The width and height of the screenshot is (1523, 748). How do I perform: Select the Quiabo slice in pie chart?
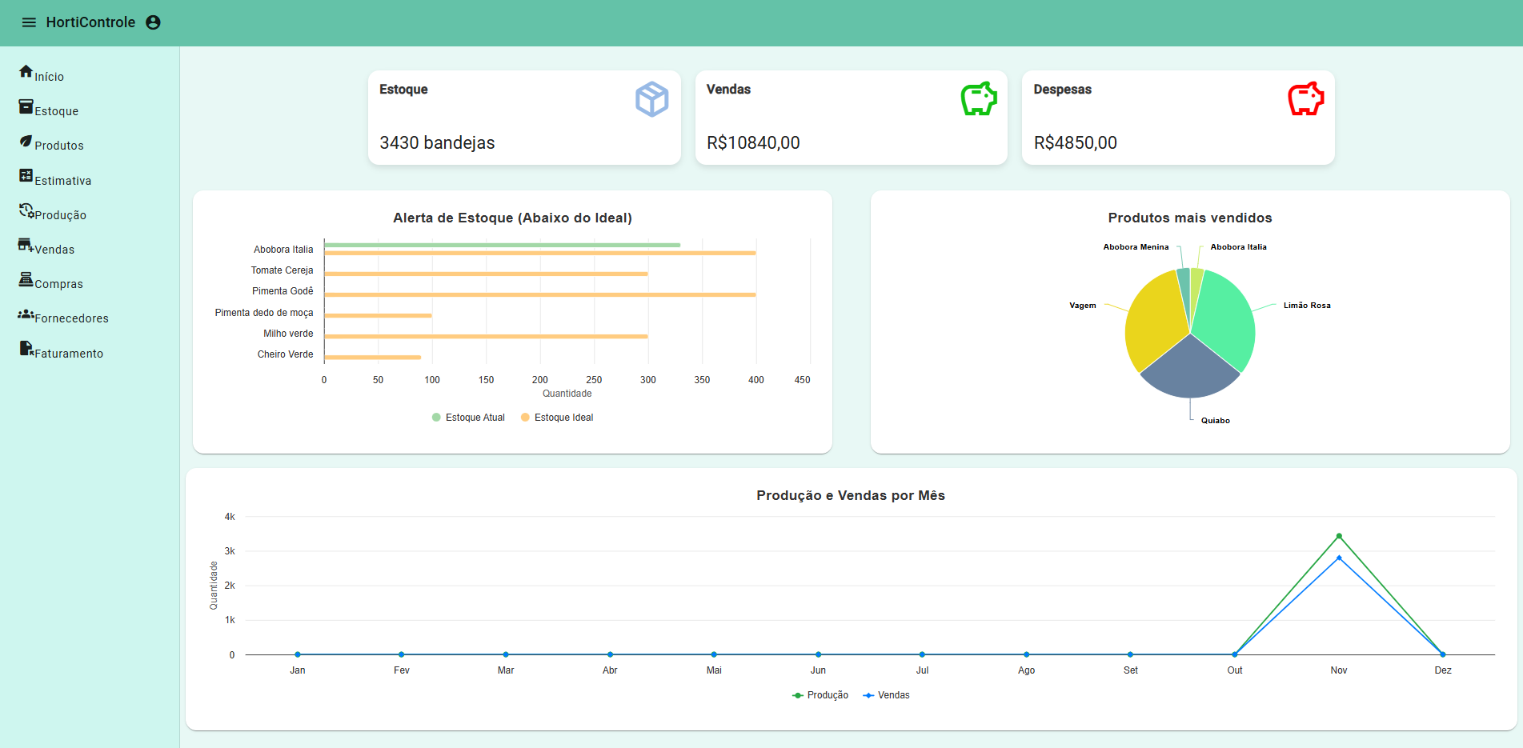point(1189,370)
